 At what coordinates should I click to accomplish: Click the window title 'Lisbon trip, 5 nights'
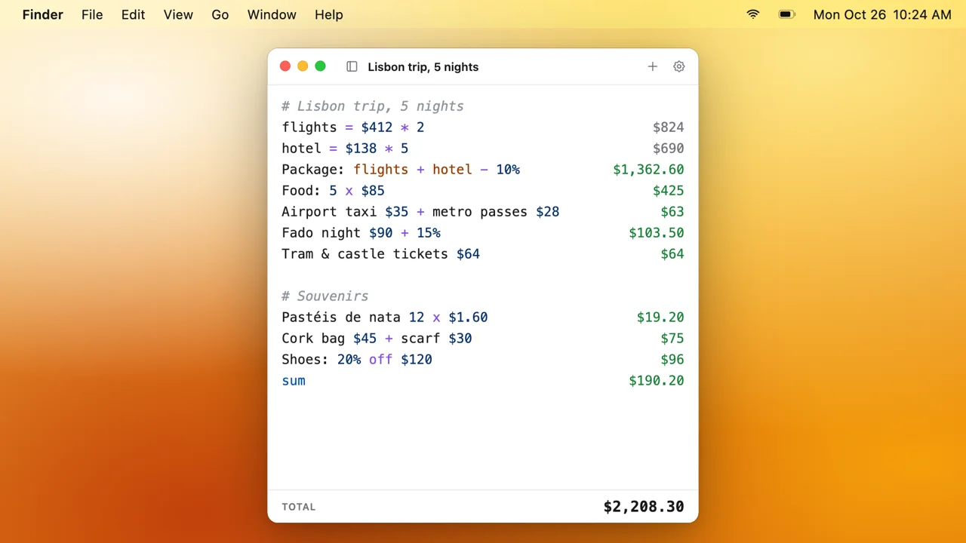[423, 66]
